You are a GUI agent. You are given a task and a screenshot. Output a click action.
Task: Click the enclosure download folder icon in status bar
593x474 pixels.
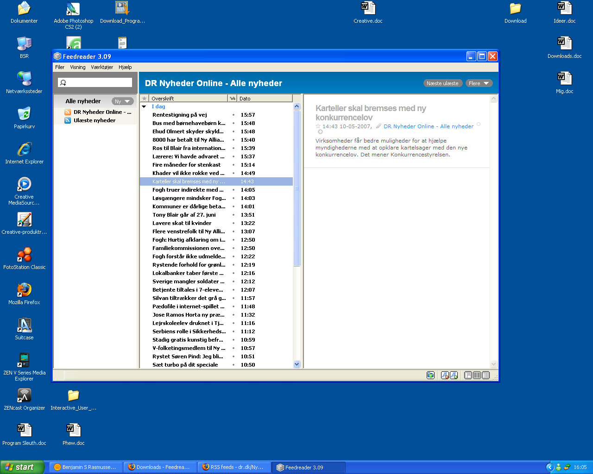[x=430, y=375]
